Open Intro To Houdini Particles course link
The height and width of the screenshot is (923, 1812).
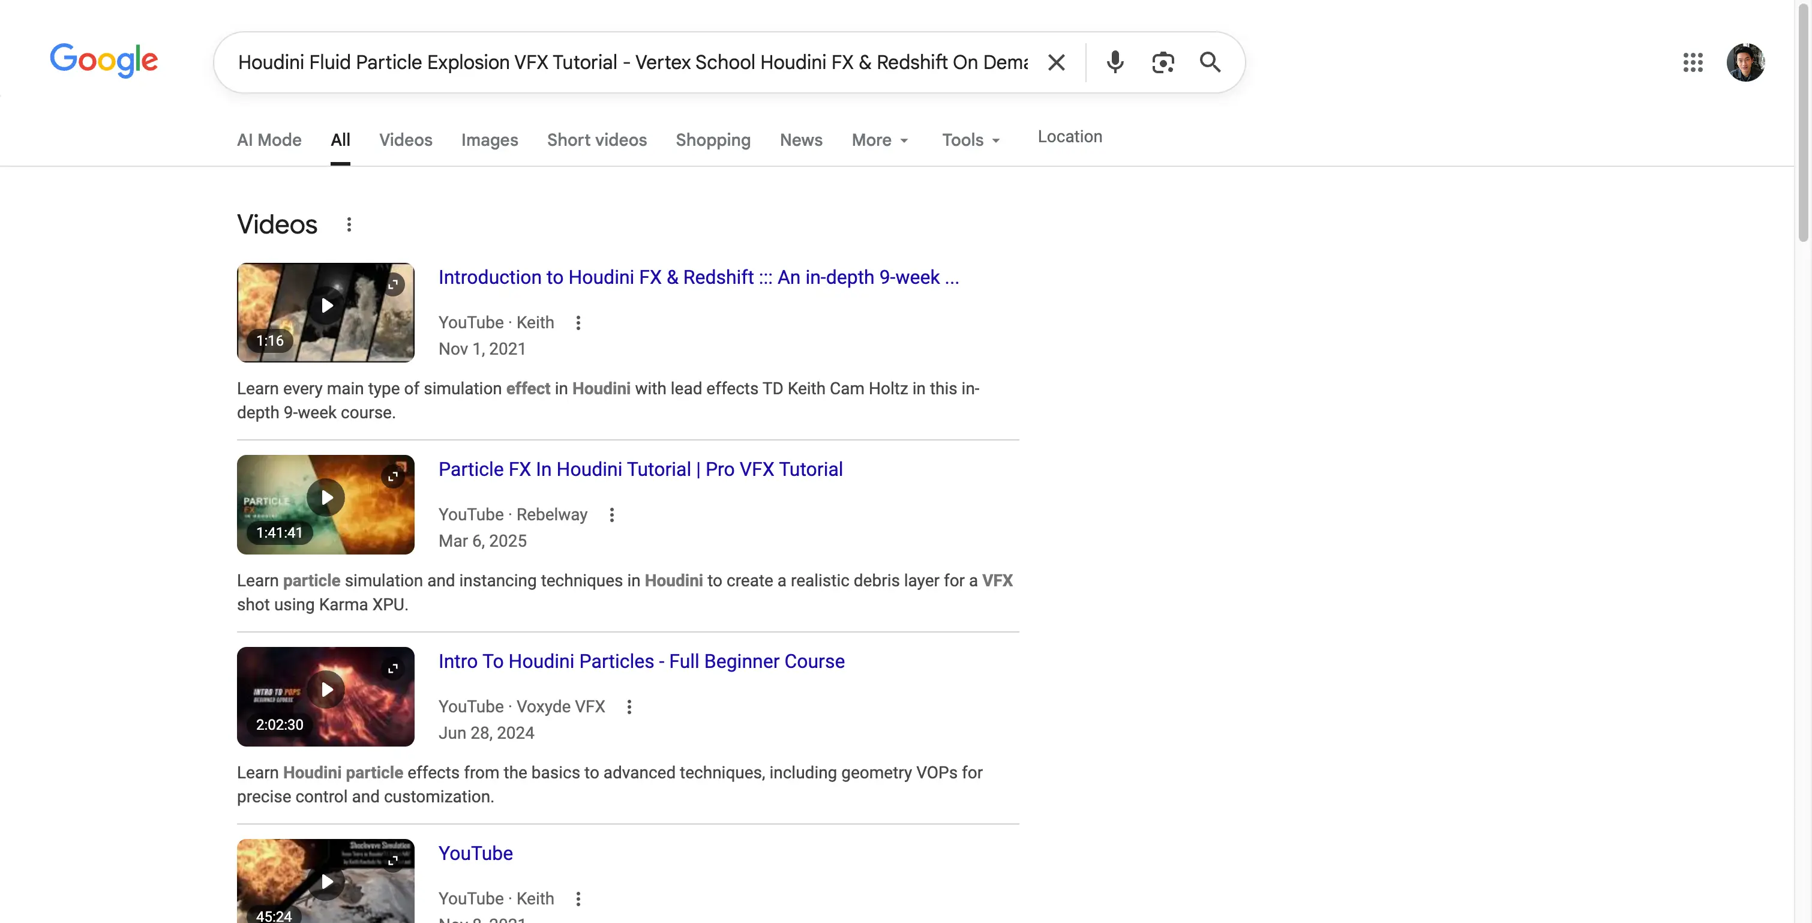tap(641, 661)
